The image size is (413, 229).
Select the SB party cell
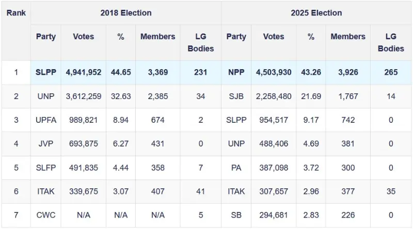pyautogui.click(x=236, y=215)
